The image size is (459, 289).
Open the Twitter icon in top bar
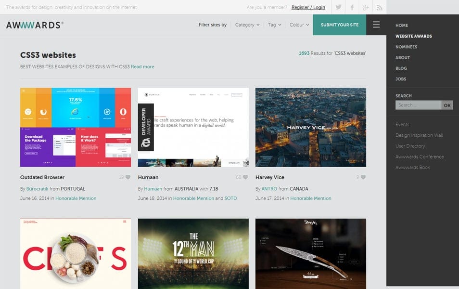[x=338, y=7]
